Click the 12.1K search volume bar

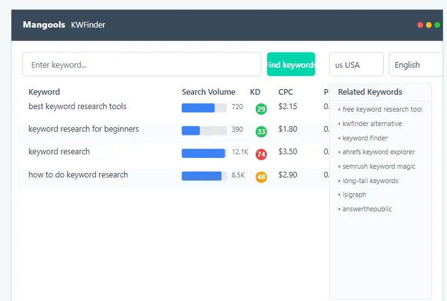(x=204, y=153)
